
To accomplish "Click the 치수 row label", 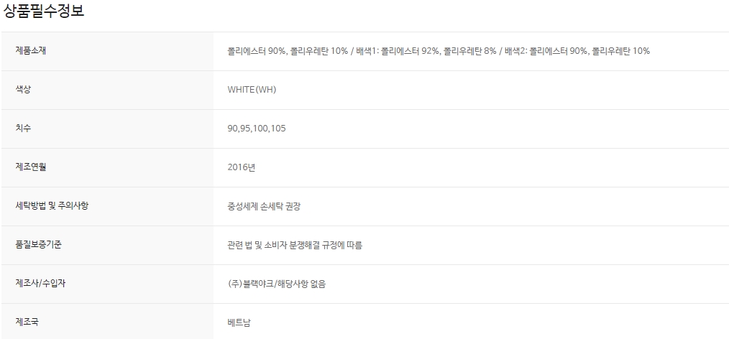I will click(24, 129).
